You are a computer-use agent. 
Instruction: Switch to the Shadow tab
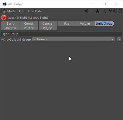pos(10,28)
